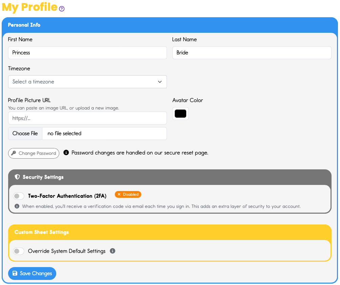This screenshot has height=285, width=340.
Task: Enable Two-Factor Authentication
Action: [19, 196]
